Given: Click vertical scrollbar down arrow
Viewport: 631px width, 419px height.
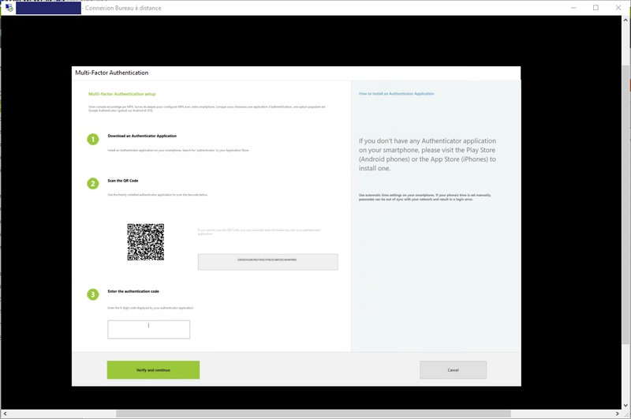Looking at the screenshot, I should (x=626, y=406).
